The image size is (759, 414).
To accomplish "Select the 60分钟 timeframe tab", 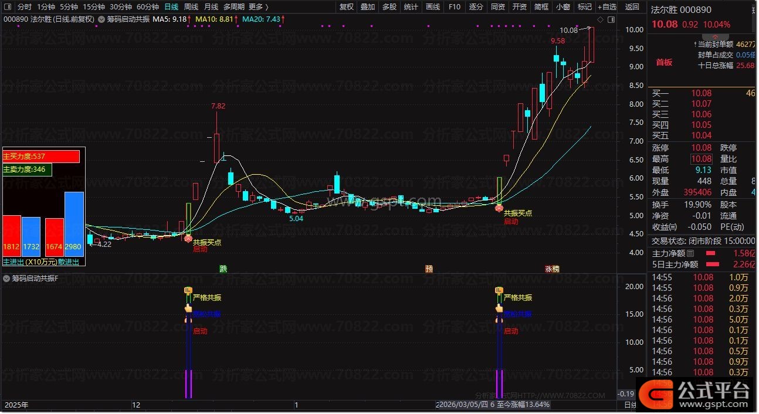I will click(x=147, y=7).
